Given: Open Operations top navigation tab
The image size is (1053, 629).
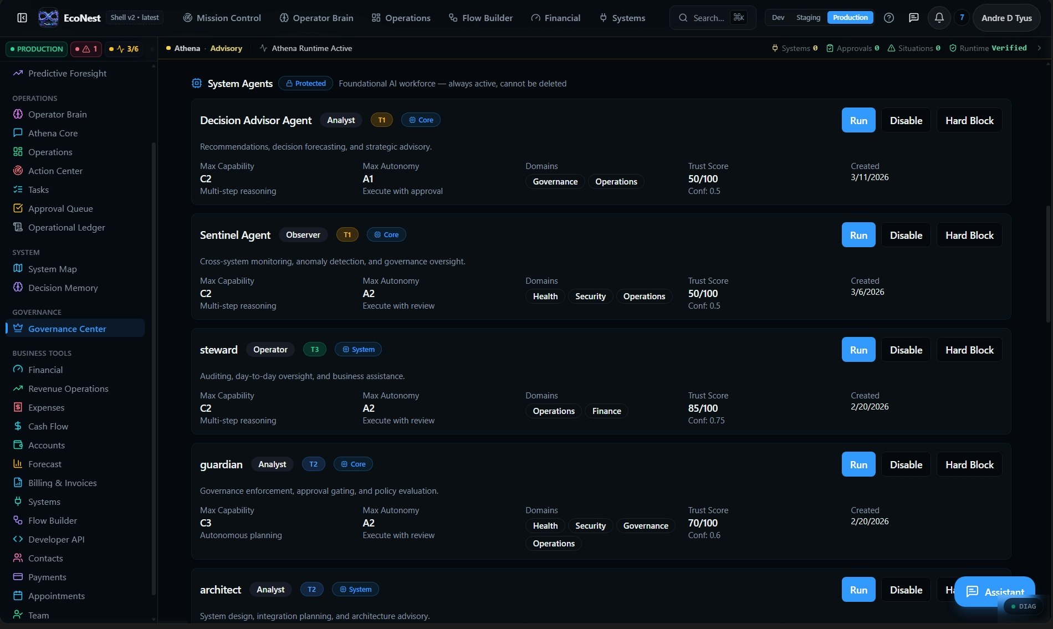Looking at the screenshot, I should [401, 18].
